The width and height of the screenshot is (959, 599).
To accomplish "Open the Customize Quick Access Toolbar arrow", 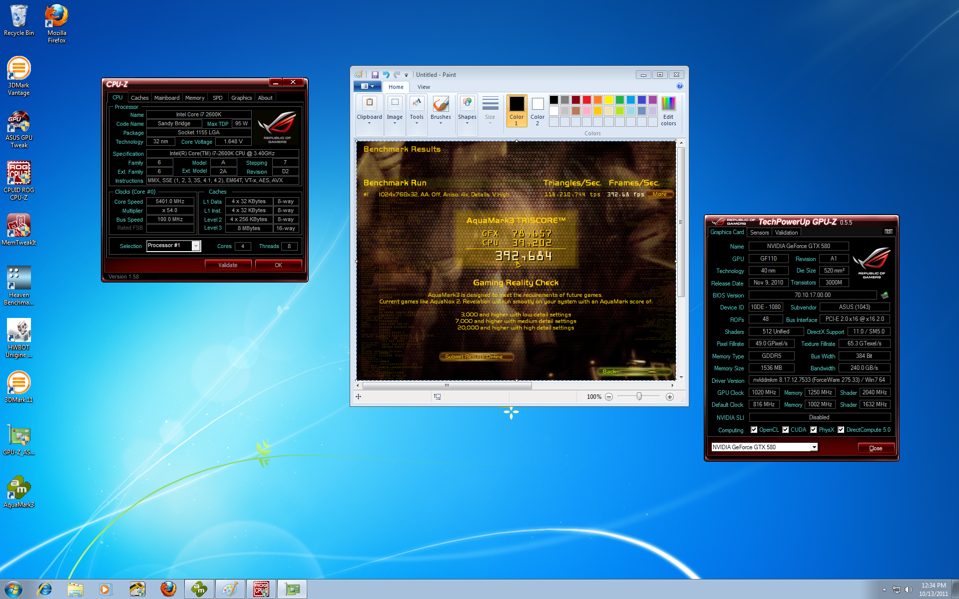I will (x=406, y=75).
